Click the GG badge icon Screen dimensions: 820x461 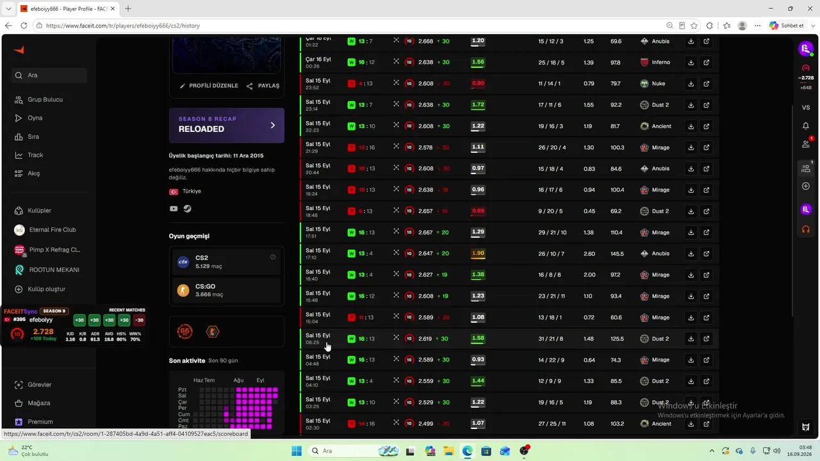click(184, 331)
